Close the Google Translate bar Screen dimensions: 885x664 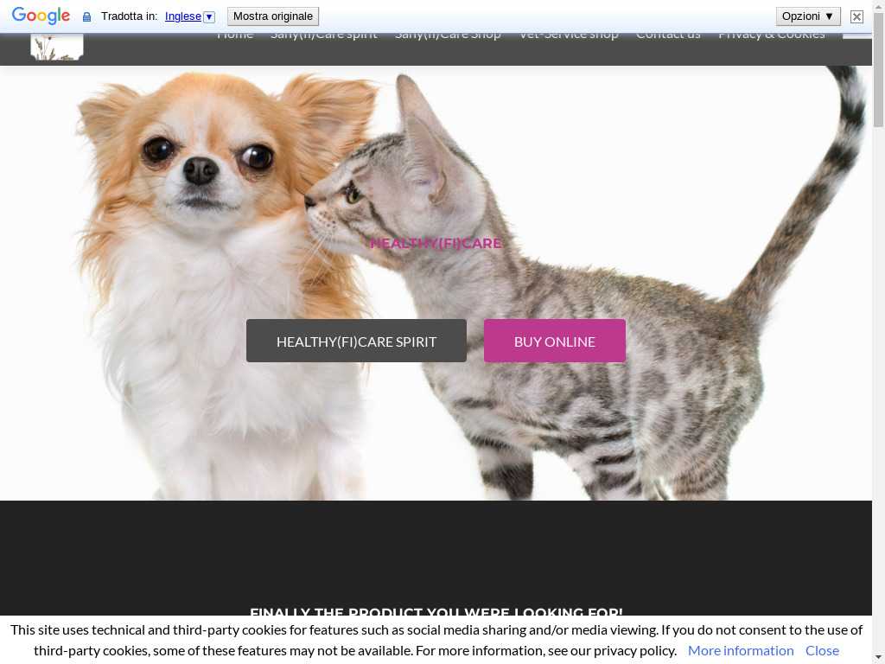(x=856, y=16)
